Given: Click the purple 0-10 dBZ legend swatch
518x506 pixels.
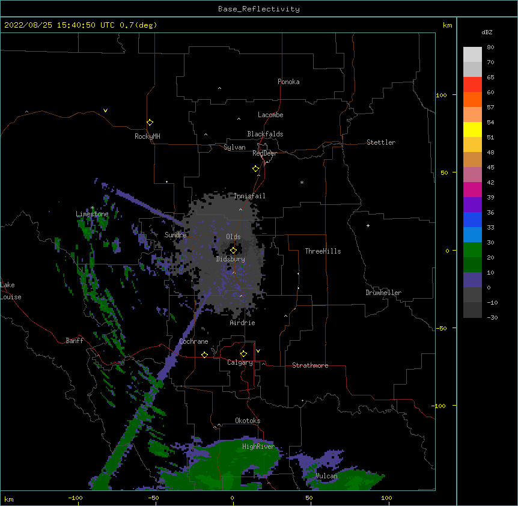Looking at the screenshot, I should coord(472,280).
